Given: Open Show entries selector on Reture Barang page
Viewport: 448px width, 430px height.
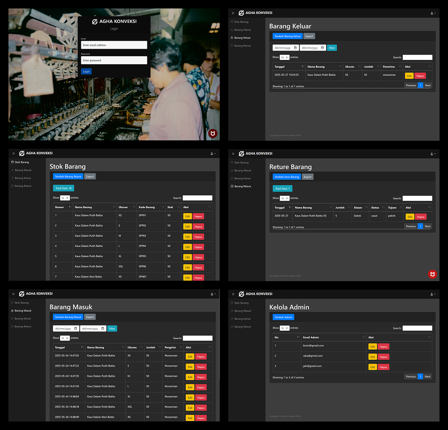Looking at the screenshot, I should [x=284, y=198].
